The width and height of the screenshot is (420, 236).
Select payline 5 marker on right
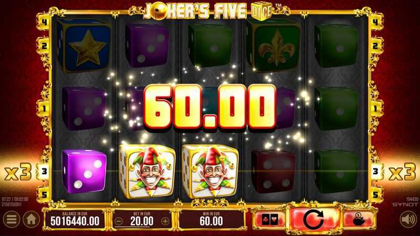point(375,195)
